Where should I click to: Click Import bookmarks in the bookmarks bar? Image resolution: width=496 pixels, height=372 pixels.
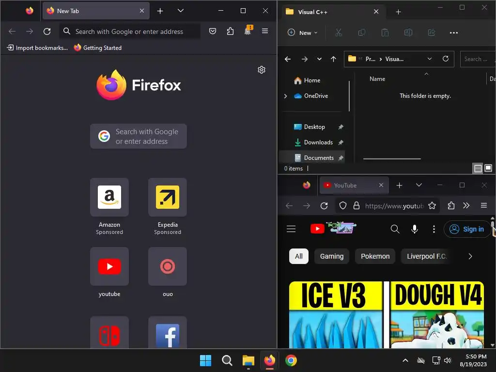point(37,48)
